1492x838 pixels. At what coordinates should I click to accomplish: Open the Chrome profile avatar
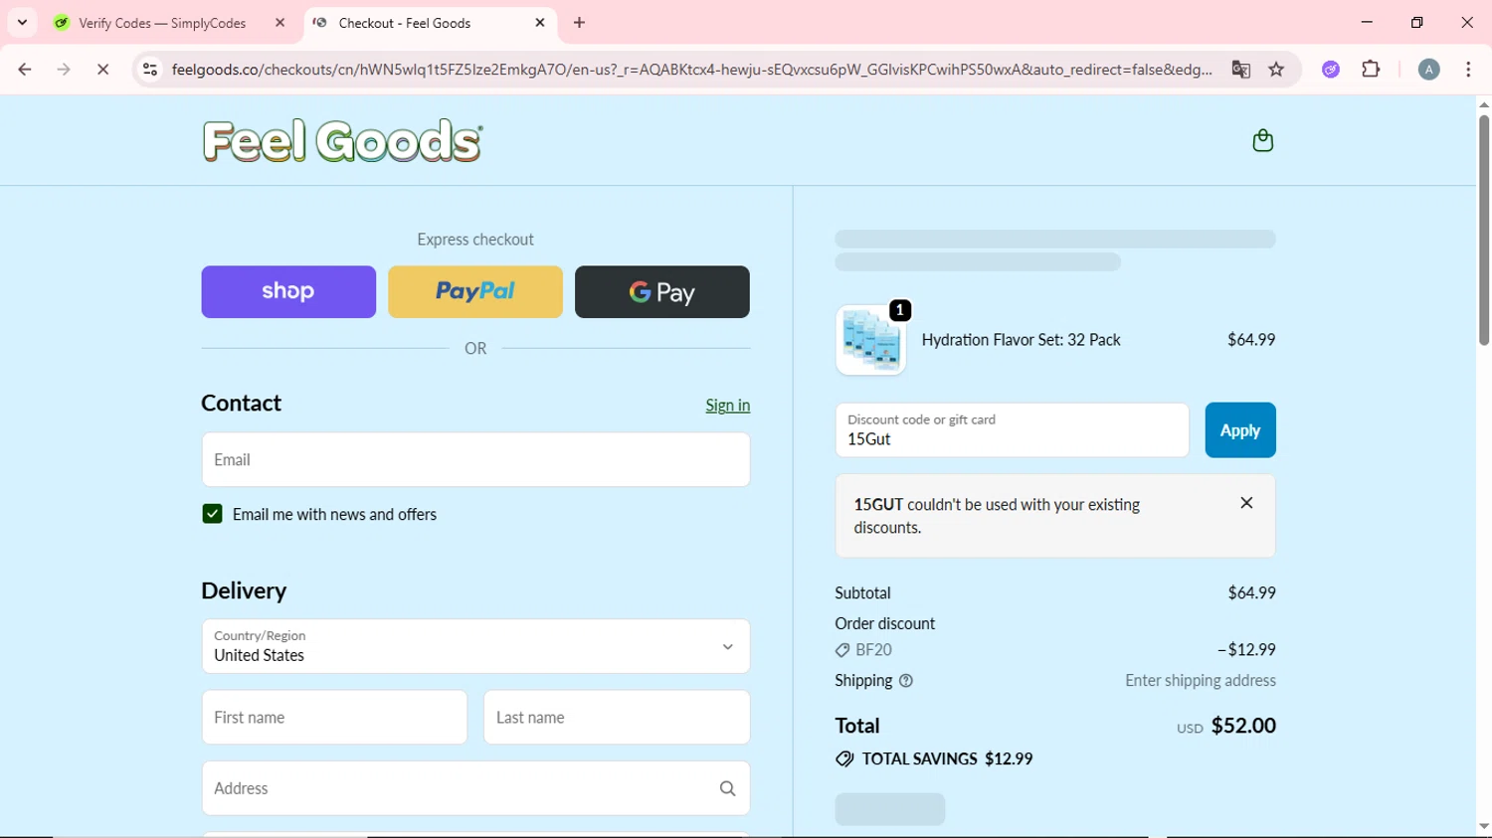click(1429, 70)
